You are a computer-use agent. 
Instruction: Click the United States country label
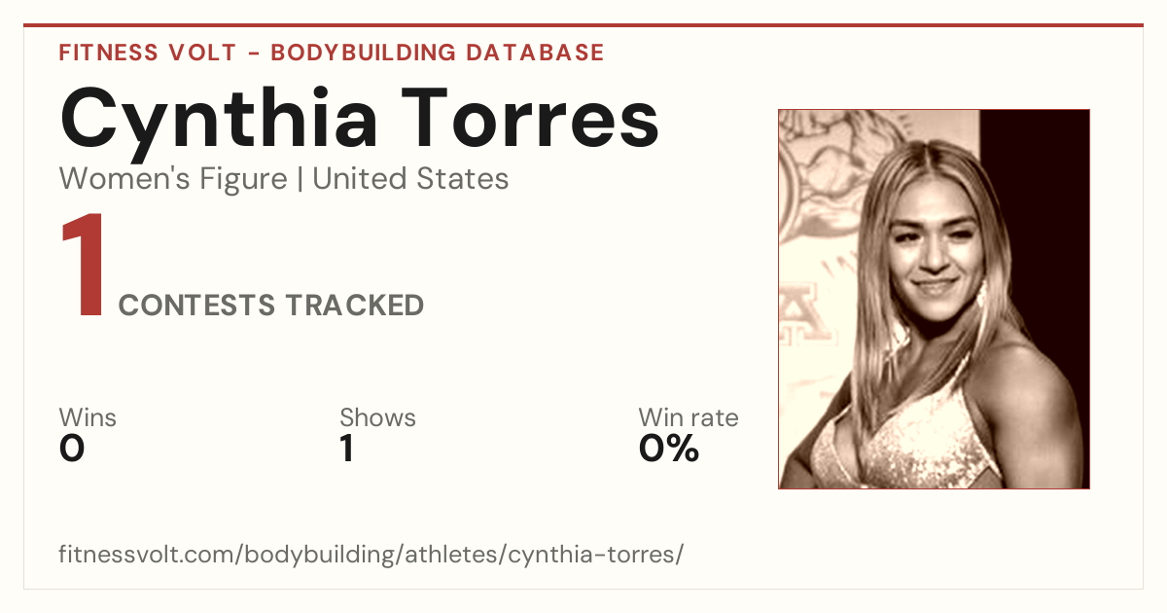click(411, 179)
